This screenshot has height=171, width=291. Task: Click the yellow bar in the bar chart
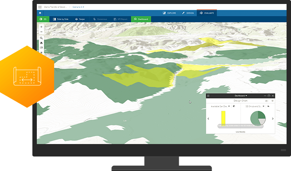223,118
